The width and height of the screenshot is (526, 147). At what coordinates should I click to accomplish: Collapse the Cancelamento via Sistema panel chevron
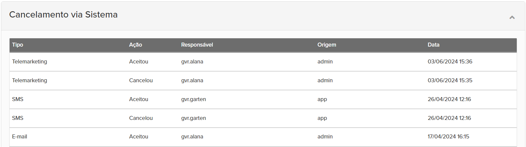[512, 17]
